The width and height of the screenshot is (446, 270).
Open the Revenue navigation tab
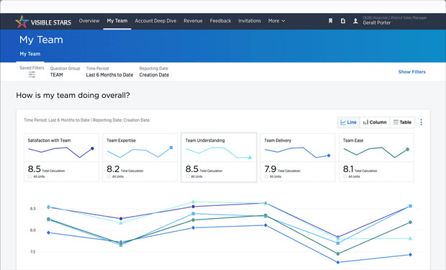point(193,21)
